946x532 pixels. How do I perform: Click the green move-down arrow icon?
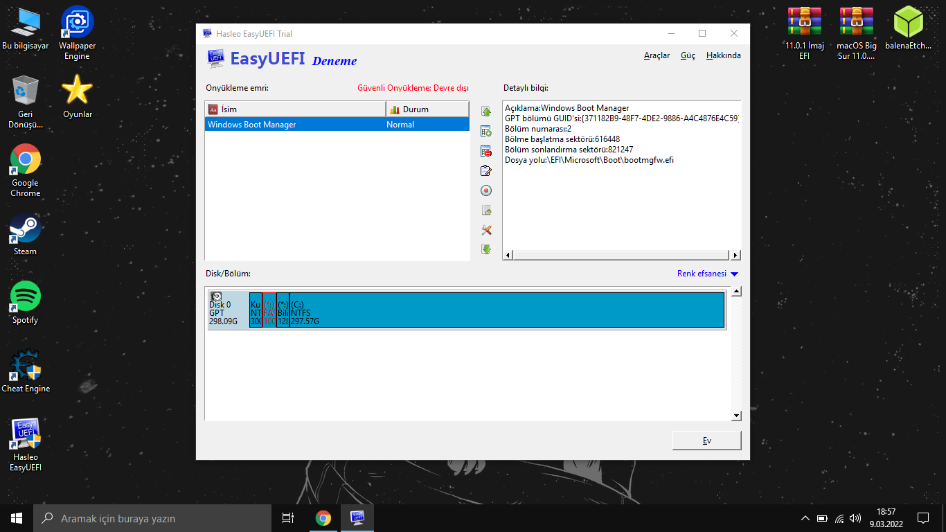click(486, 249)
